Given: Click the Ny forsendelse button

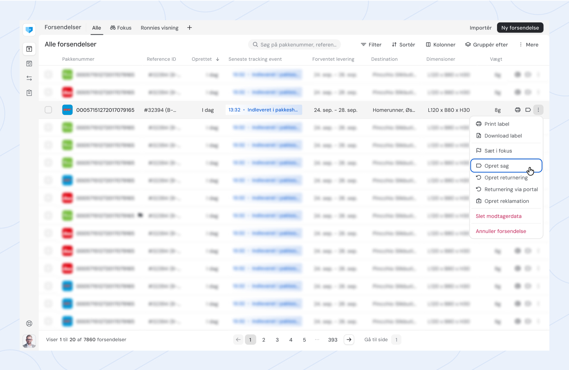Looking at the screenshot, I should click(x=520, y=28).
